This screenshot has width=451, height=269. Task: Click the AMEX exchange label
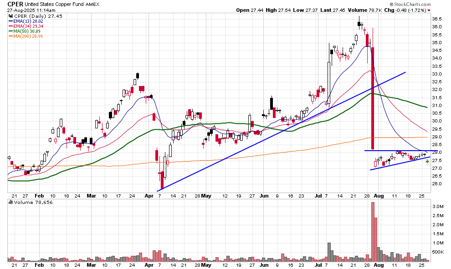tap(92, 4)
